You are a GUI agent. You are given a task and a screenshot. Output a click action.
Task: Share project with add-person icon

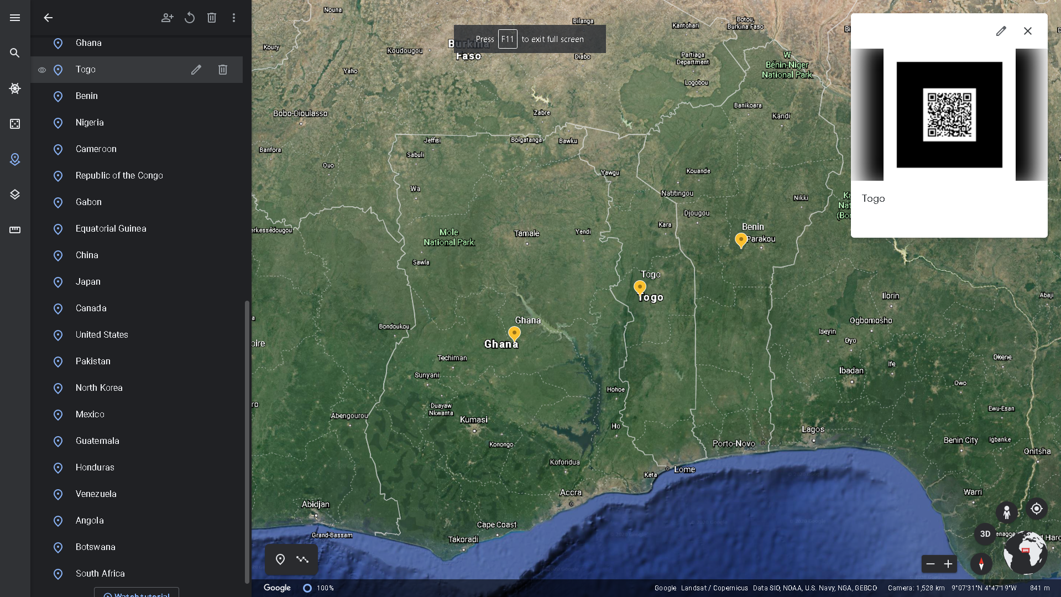(168, 18)
